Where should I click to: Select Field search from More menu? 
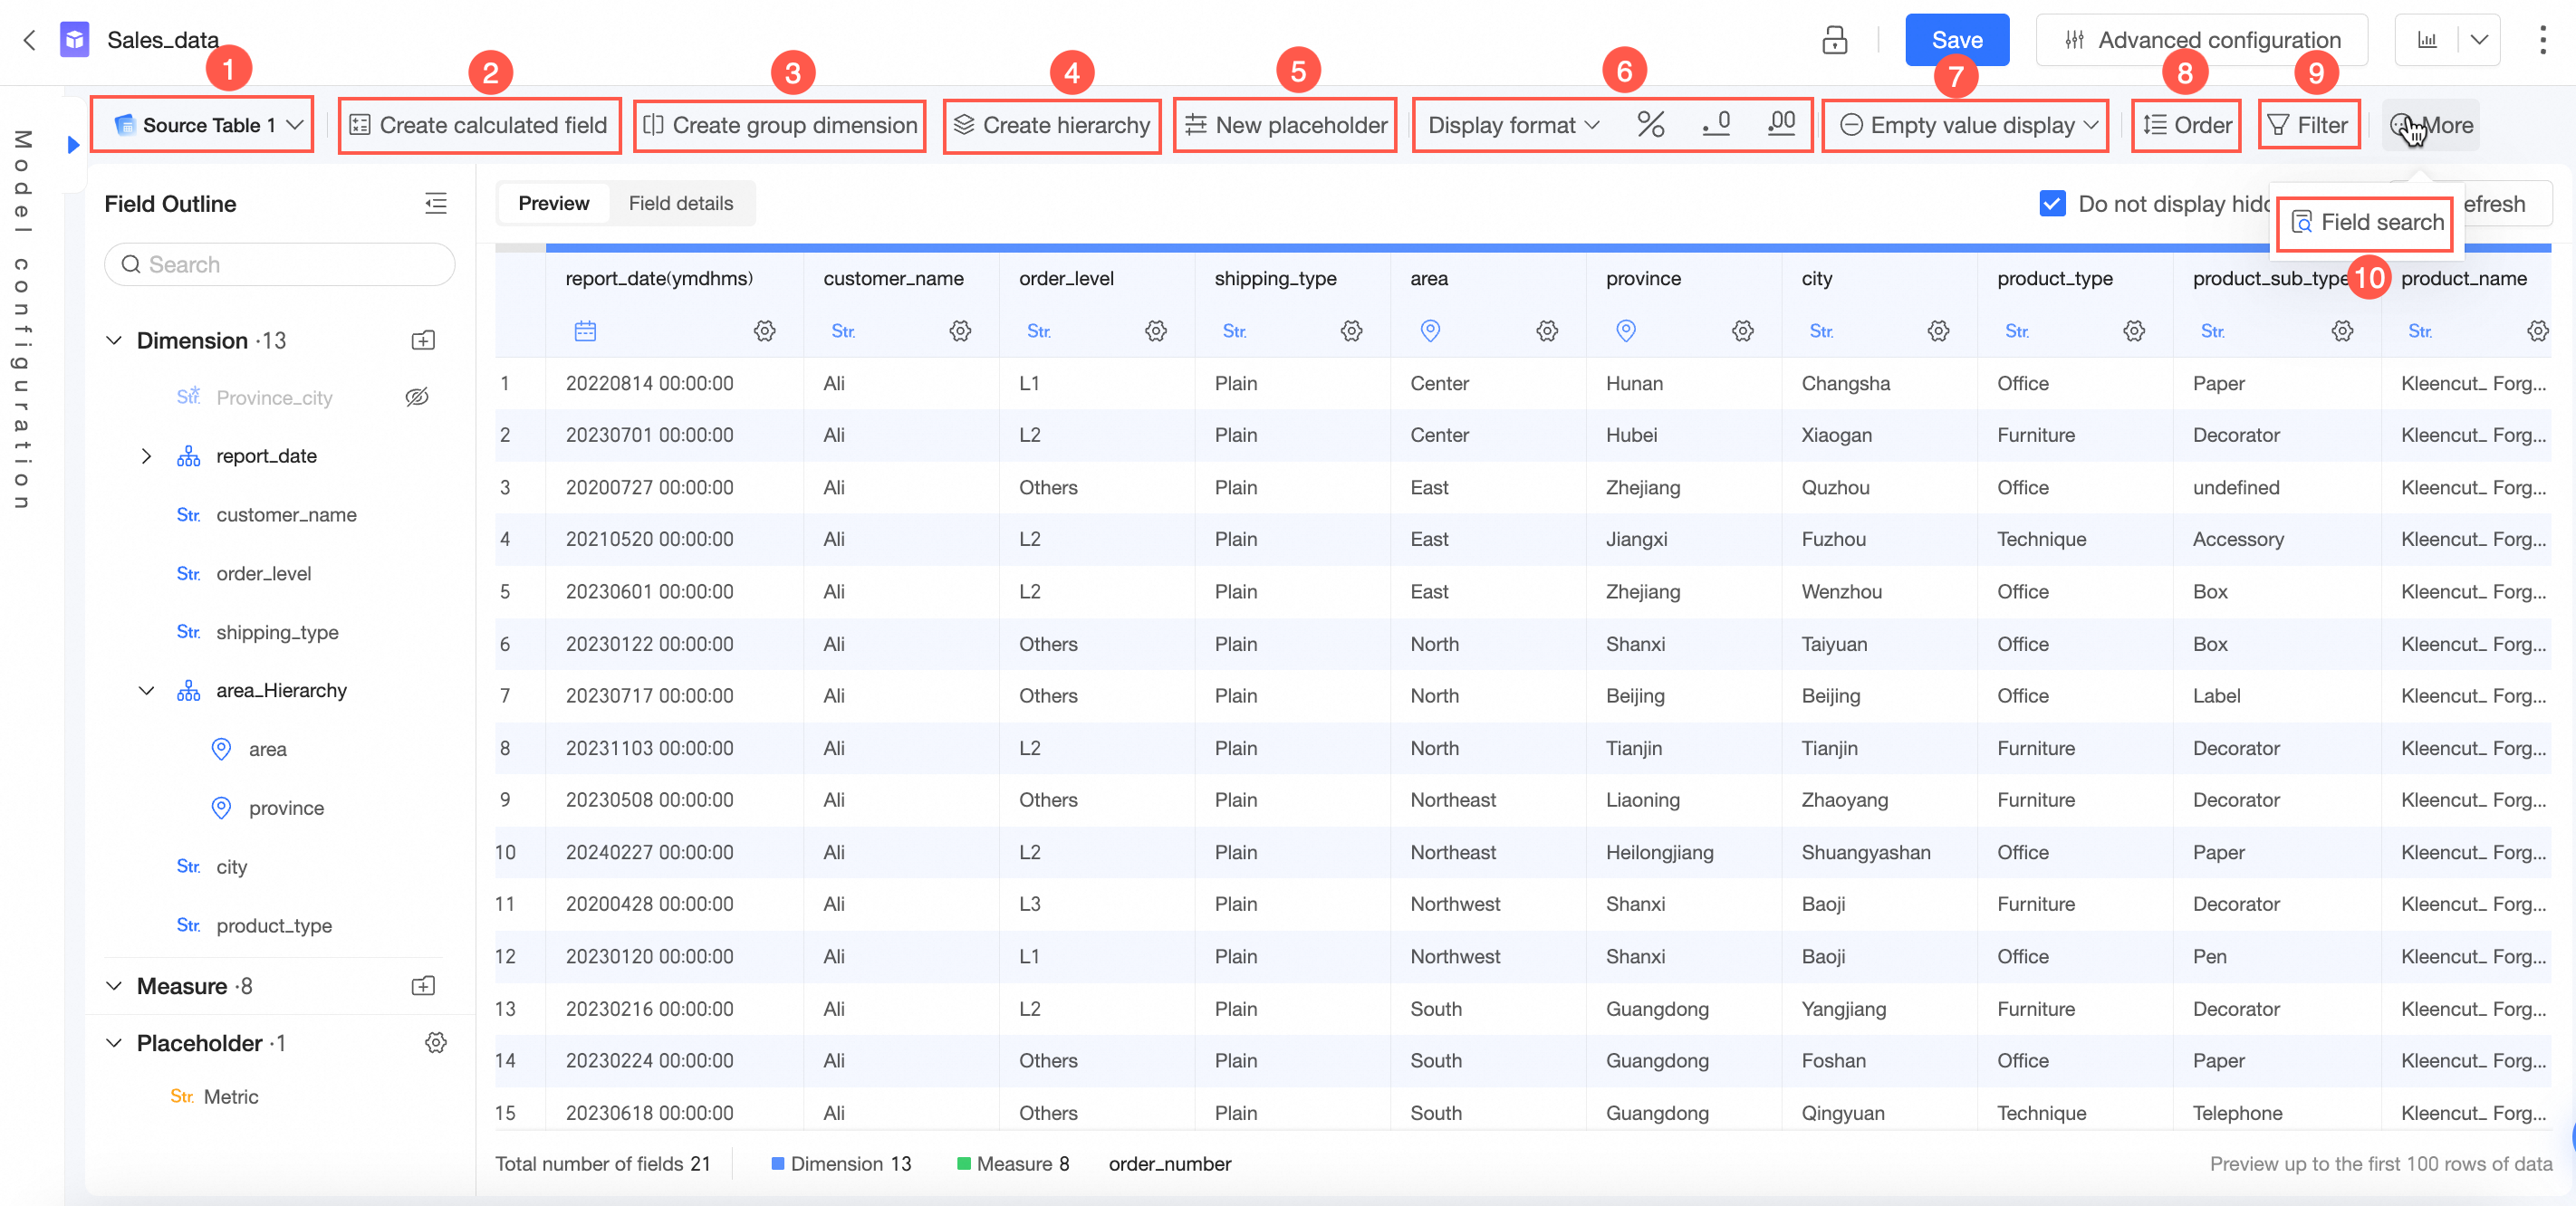[x=2368, y=222]
